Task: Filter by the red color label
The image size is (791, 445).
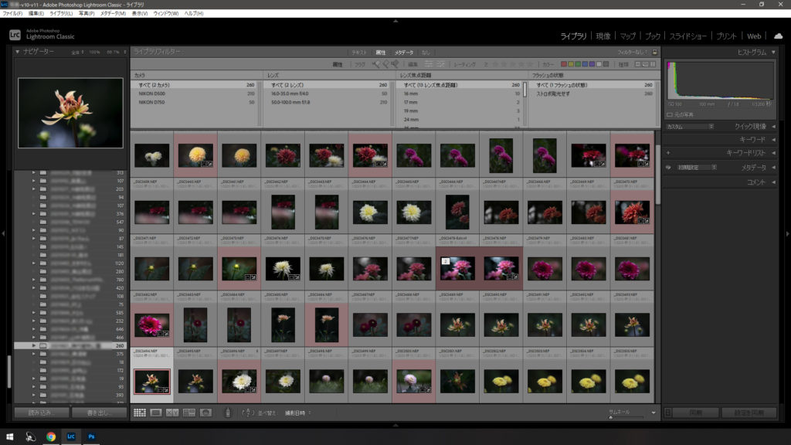Action: pyautogui.click(x=562, y=64)
